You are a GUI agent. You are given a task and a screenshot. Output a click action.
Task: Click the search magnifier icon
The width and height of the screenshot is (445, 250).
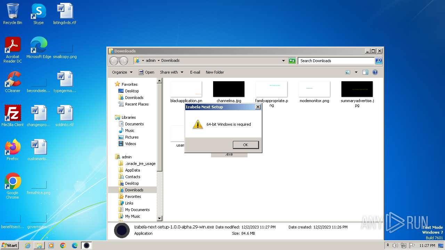pos(379,61)
